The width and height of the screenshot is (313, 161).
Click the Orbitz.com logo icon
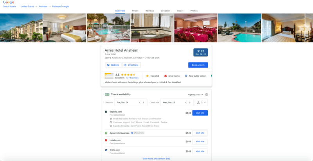pyautogui.click(x=106, y=150)
